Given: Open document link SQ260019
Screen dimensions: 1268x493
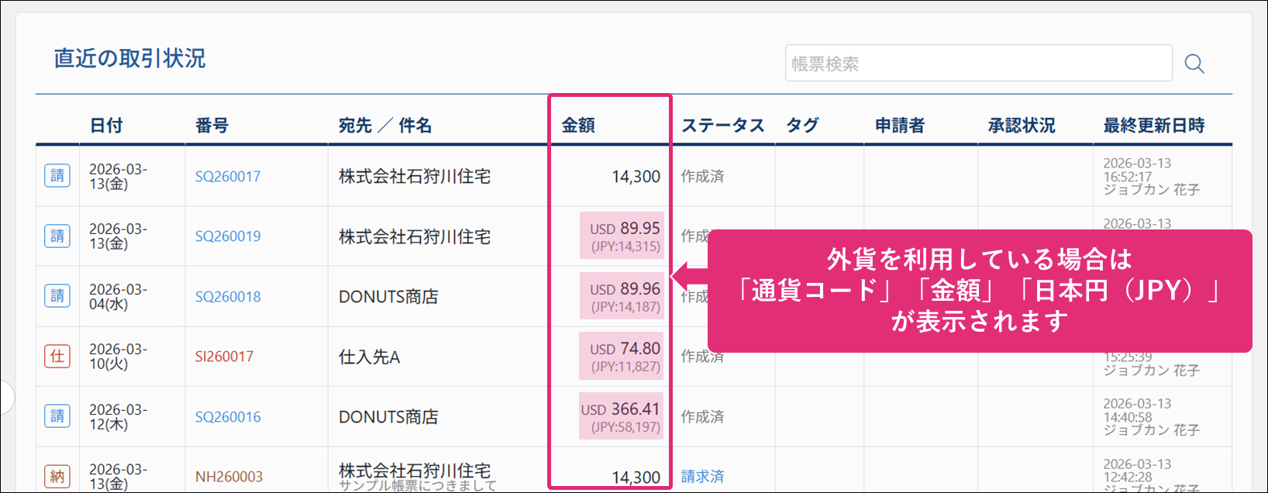Looking at the screenshot, I should pyautogui.click(x=228, y=236).
